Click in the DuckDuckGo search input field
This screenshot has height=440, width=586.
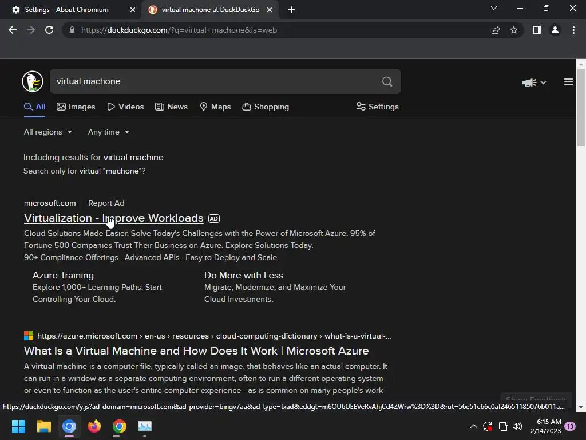coord(215,81)
